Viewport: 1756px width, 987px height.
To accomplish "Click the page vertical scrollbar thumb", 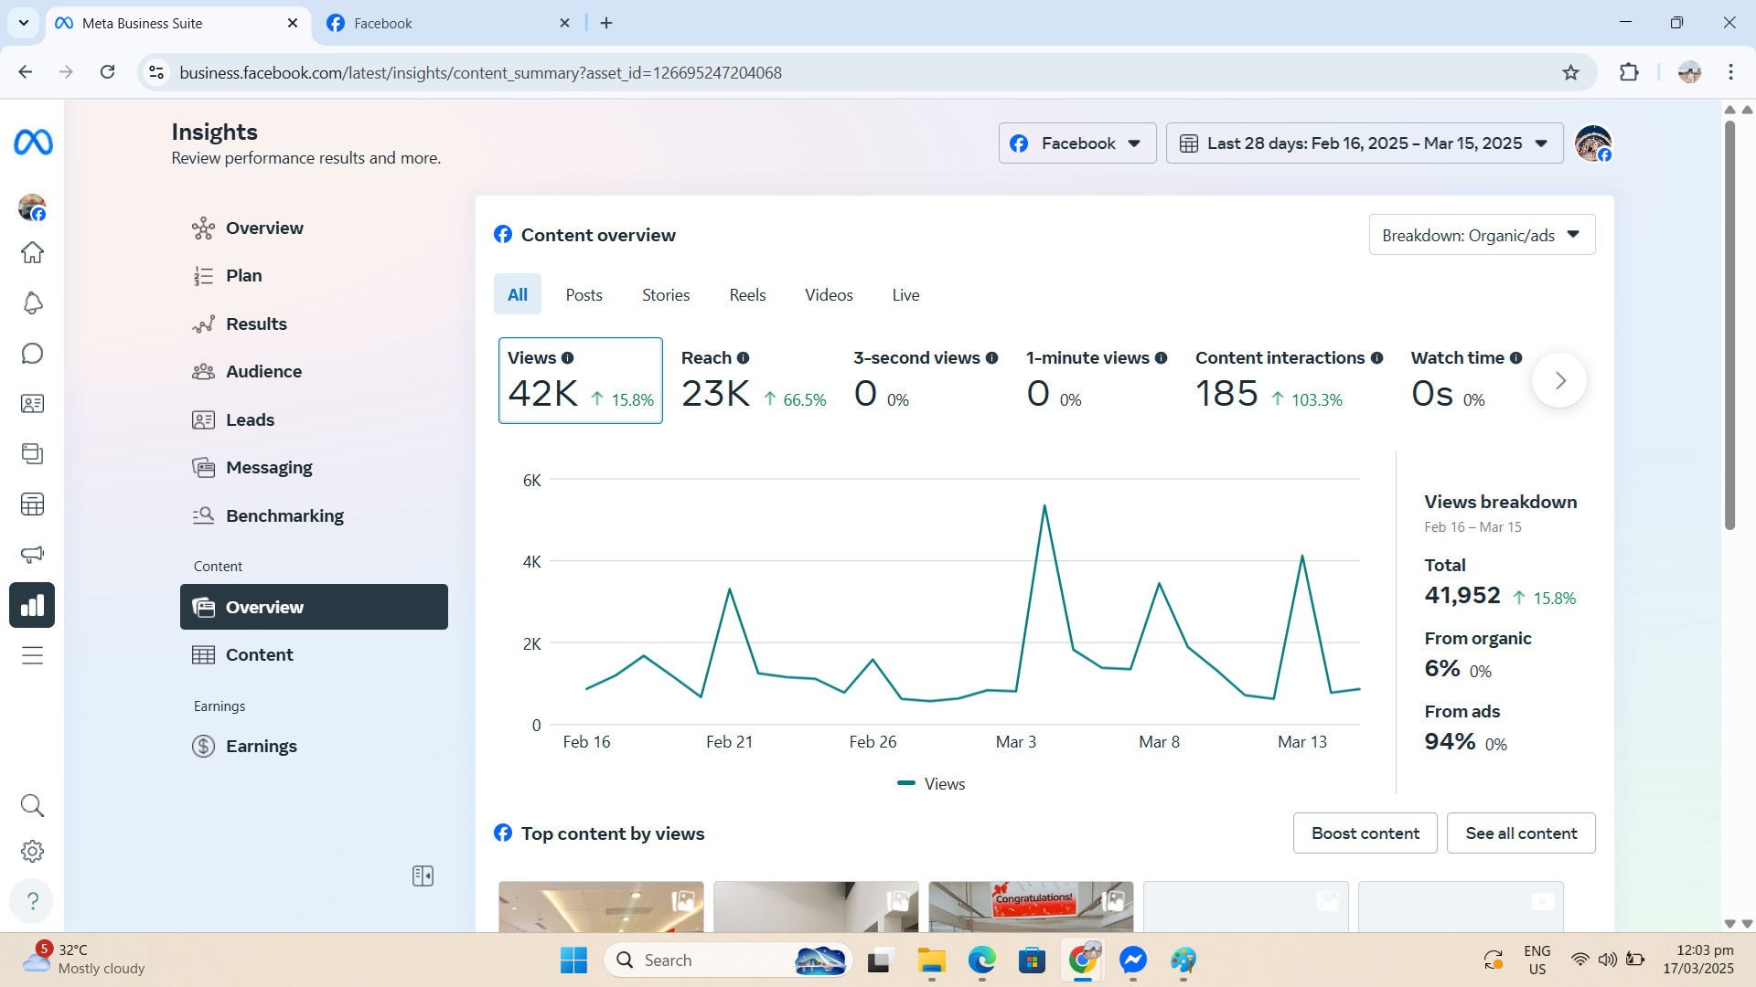I will click(1729, 324).
